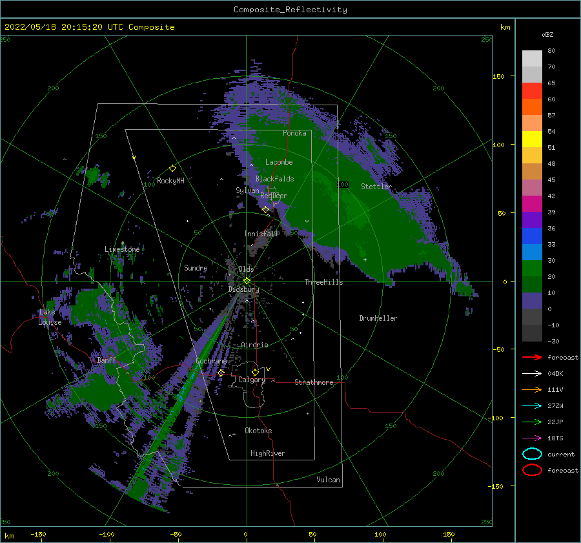
Task: Click the HighRiver city label
Action: click(268, 453)
